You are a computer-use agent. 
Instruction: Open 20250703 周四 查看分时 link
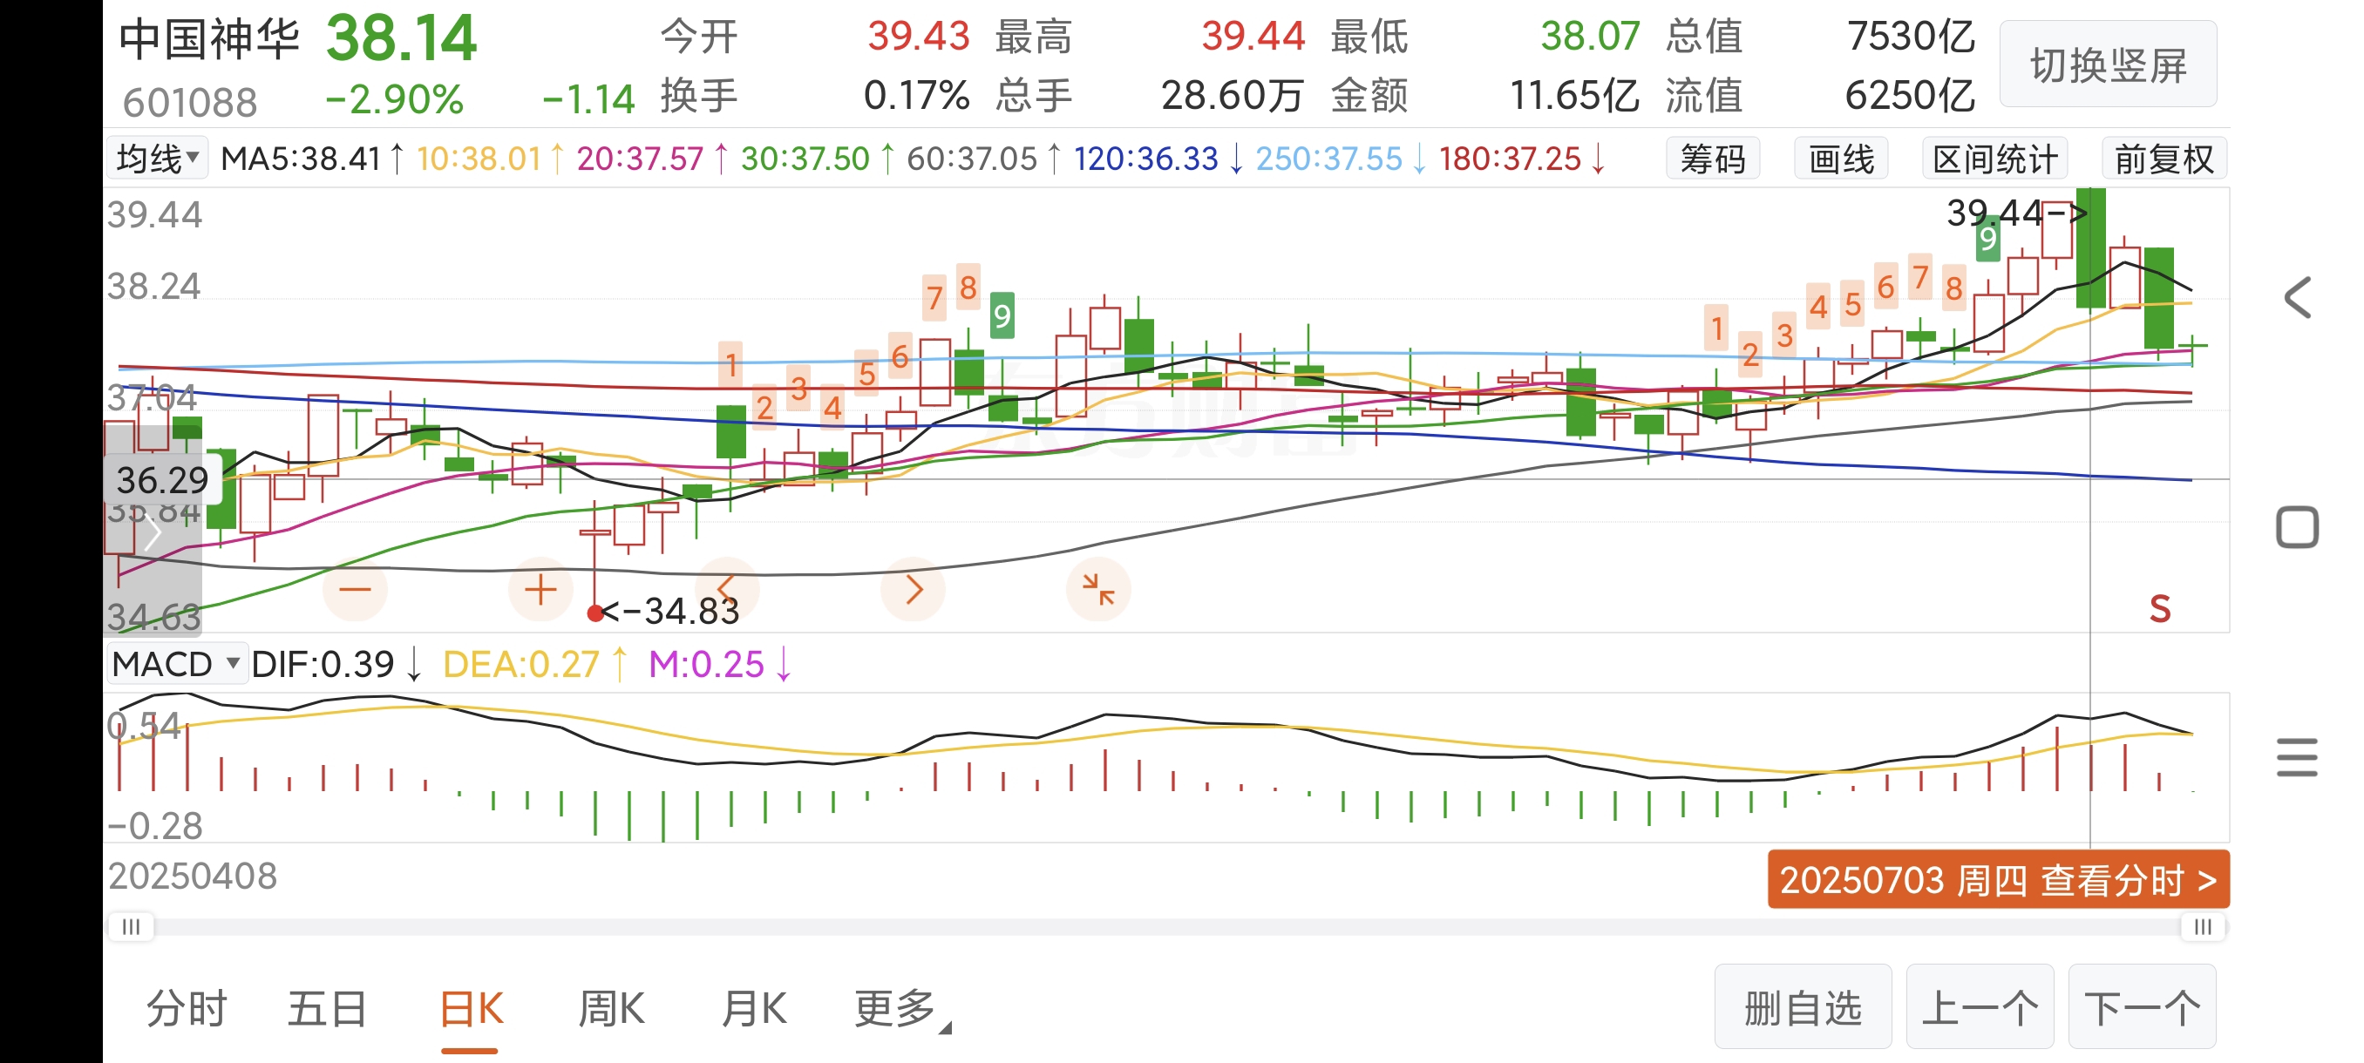click(1999, 879)
